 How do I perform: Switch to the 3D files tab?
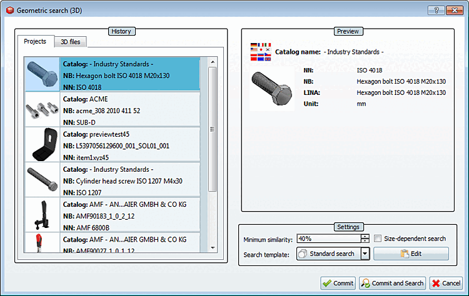coord(71,42)
